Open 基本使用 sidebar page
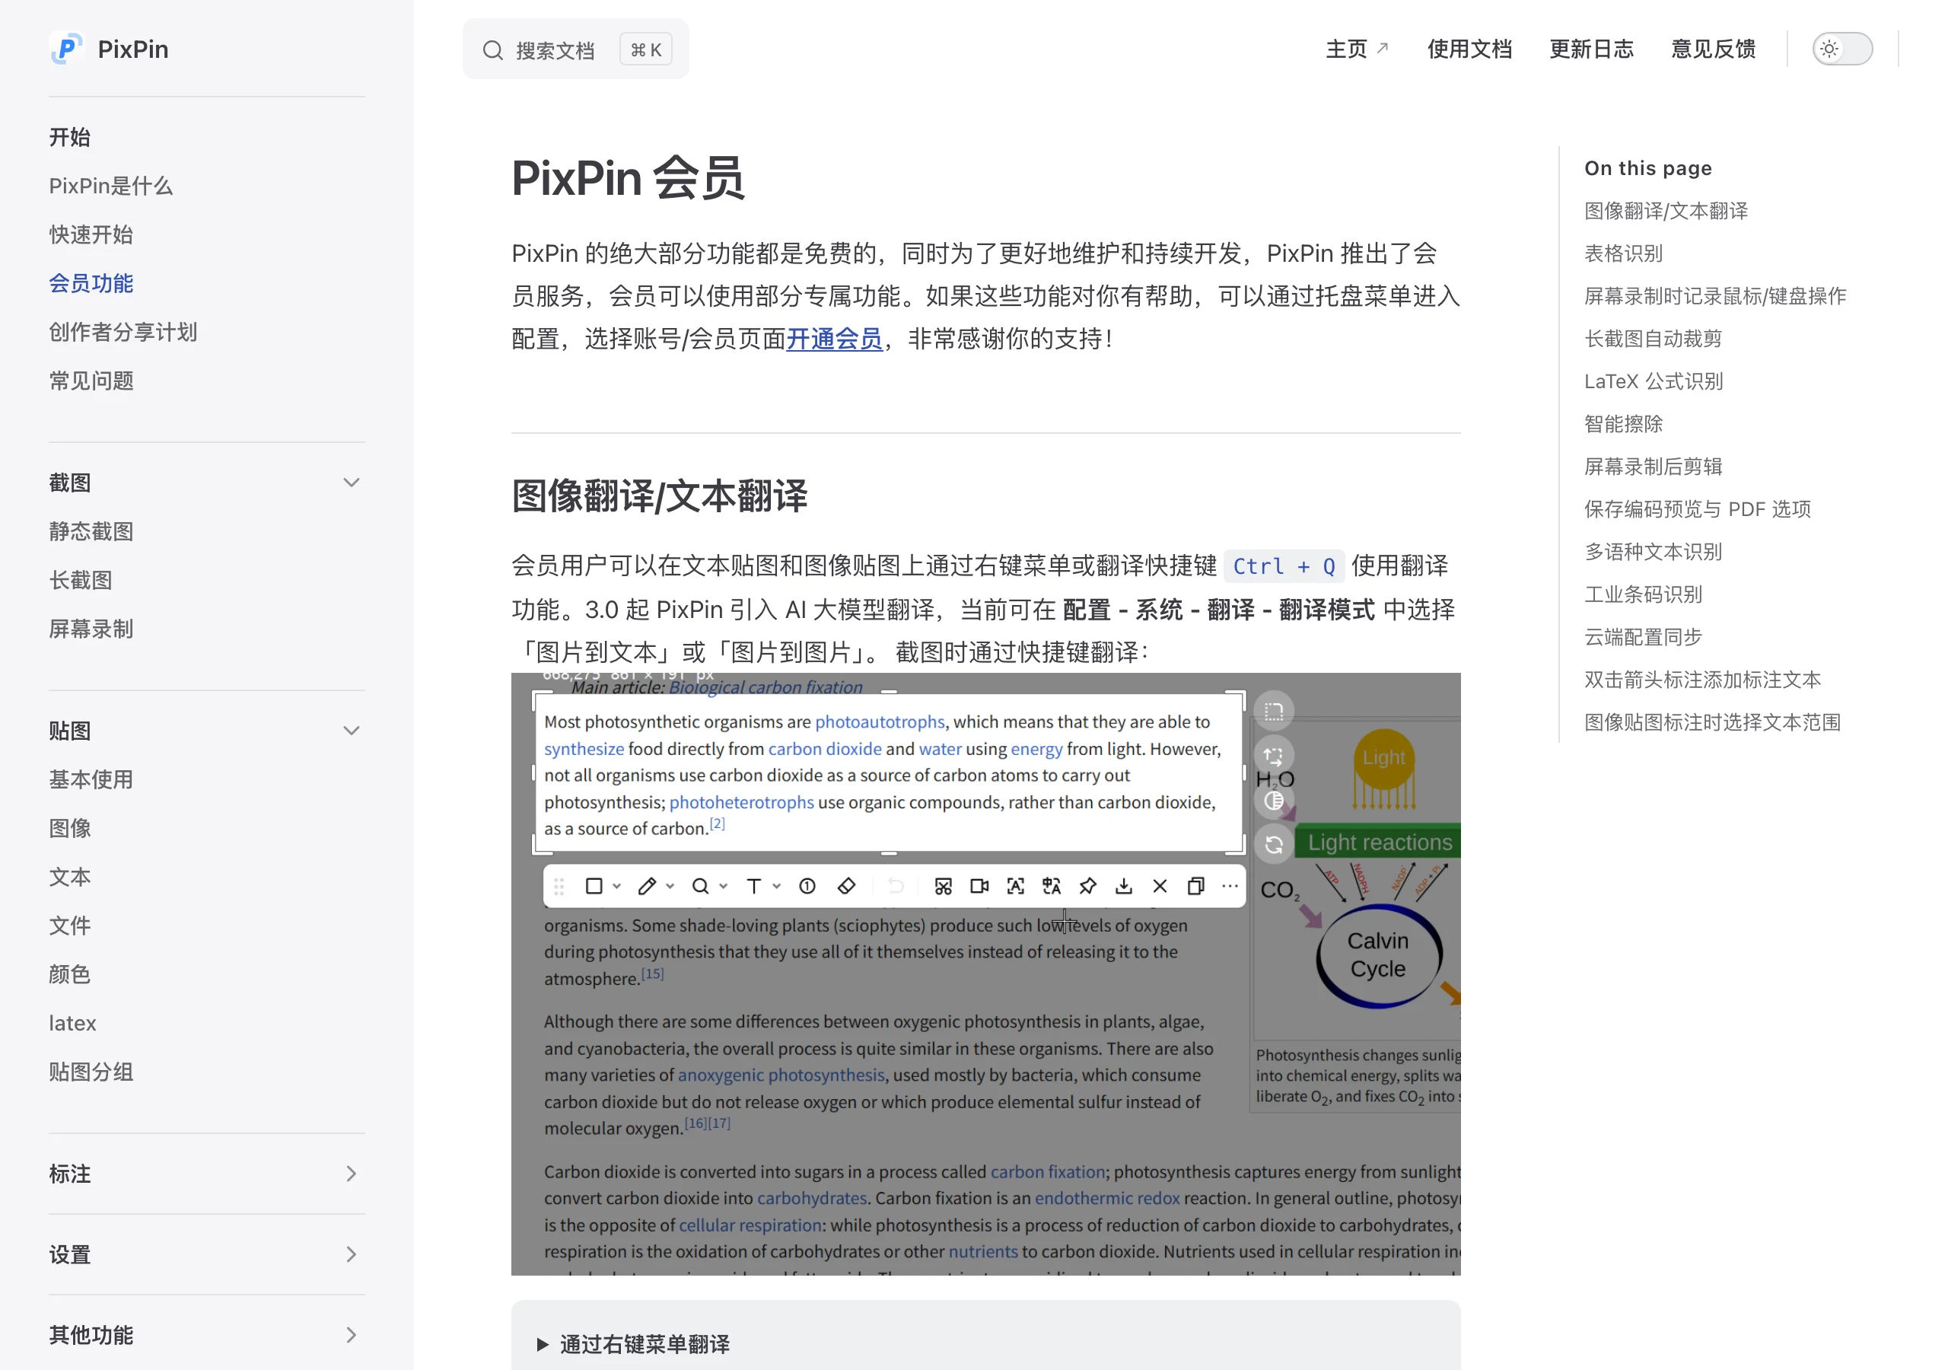Screen dimensions: 1948x1370 pyautogui.click(x=91, y=779)
